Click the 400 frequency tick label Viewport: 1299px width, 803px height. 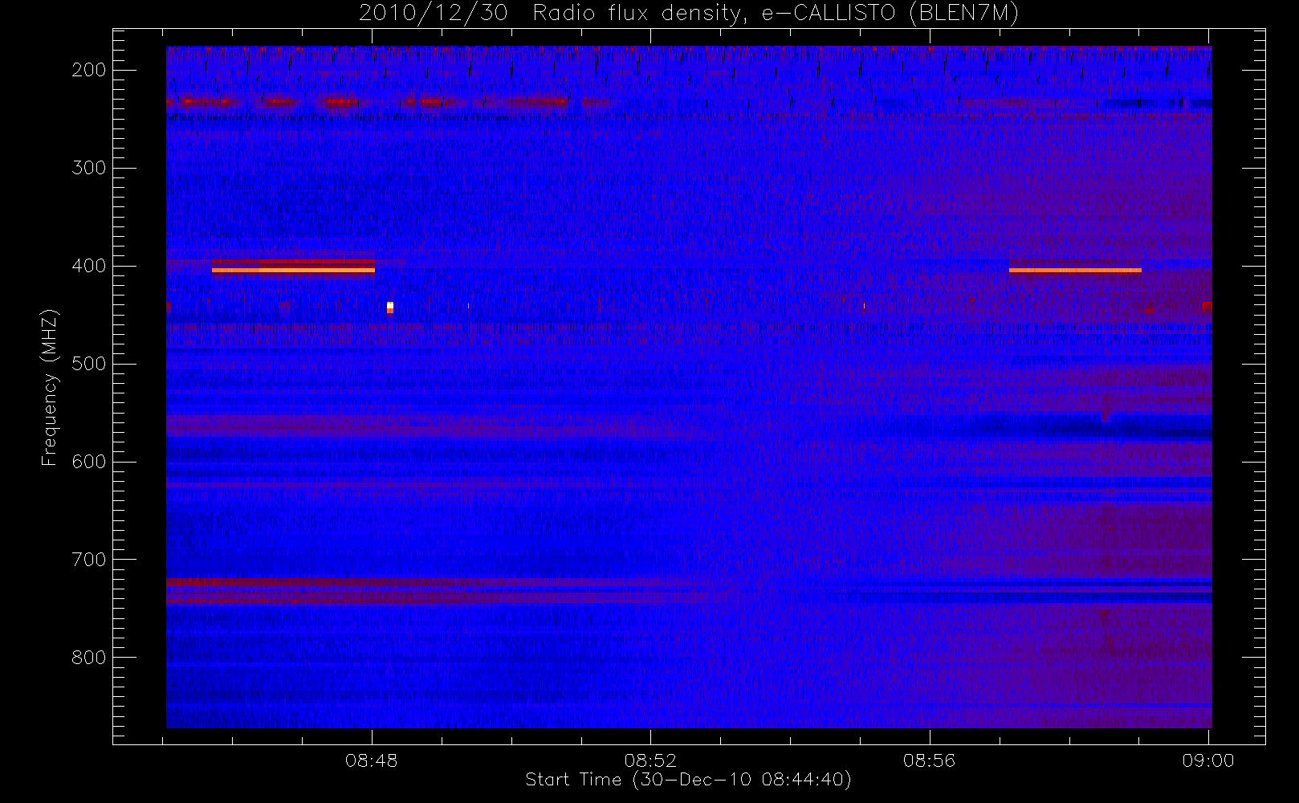tap(89, 266)
